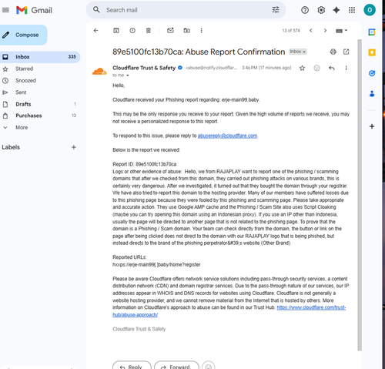The height and width of the screenshot is (369, 385).
Task: Expand the More folders list
Action: (22, 127)
